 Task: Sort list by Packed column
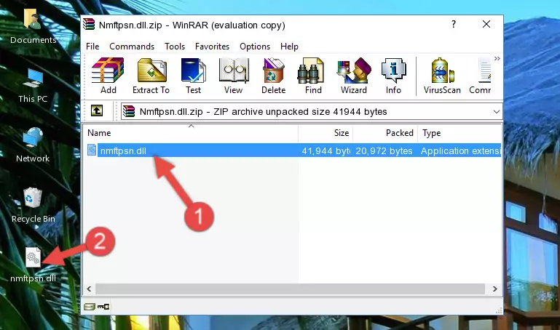(385, 133)
